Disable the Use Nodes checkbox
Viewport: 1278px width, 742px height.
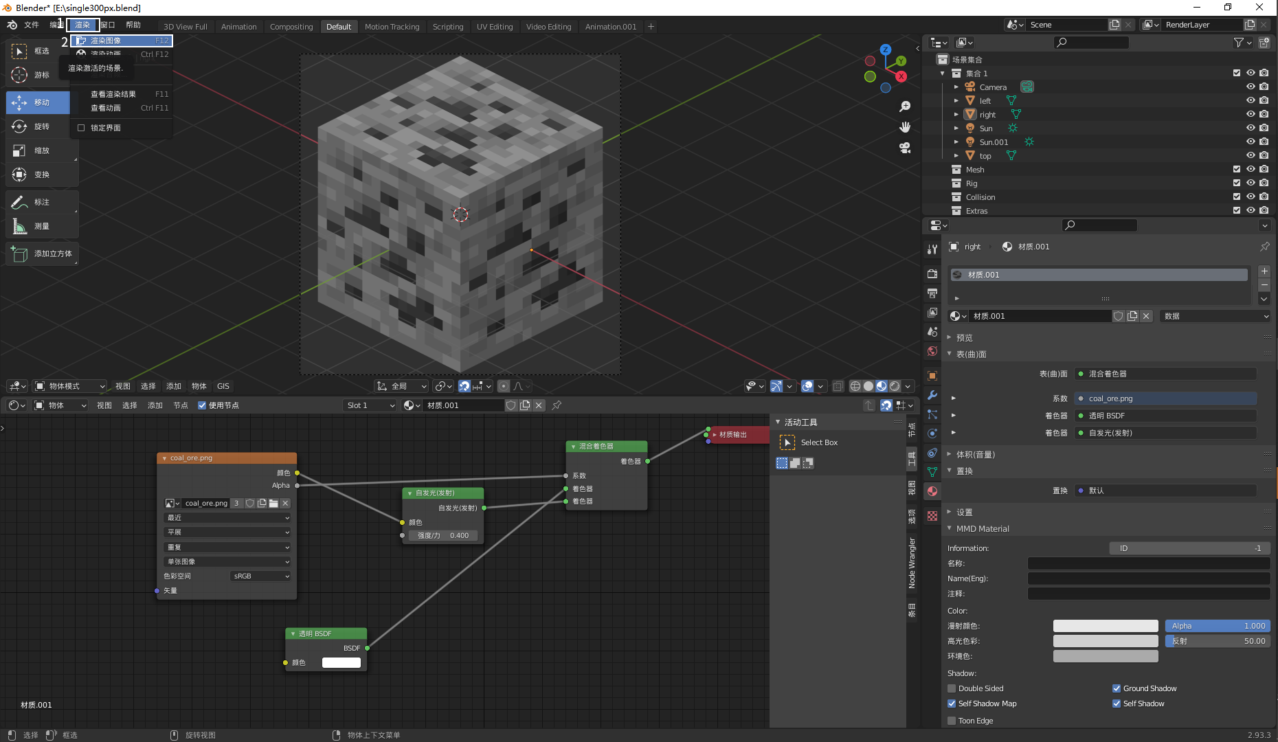(x=202, y=405)
